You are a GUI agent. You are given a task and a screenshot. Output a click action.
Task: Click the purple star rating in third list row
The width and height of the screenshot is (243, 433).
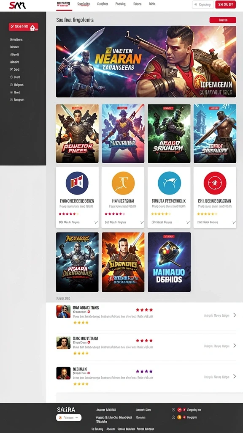point(144,371)
